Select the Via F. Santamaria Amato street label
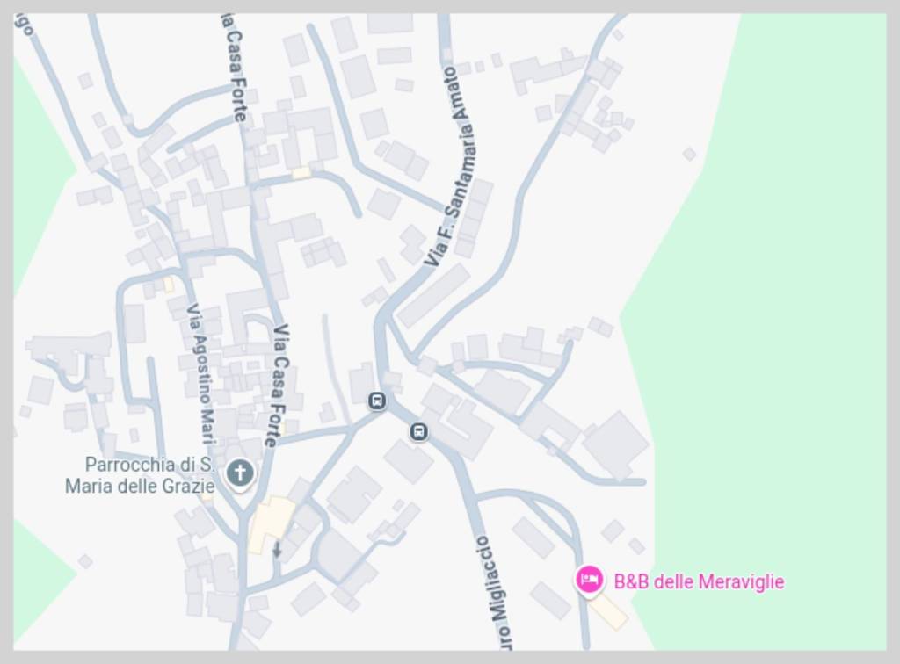900x664 pixels. 449,166
